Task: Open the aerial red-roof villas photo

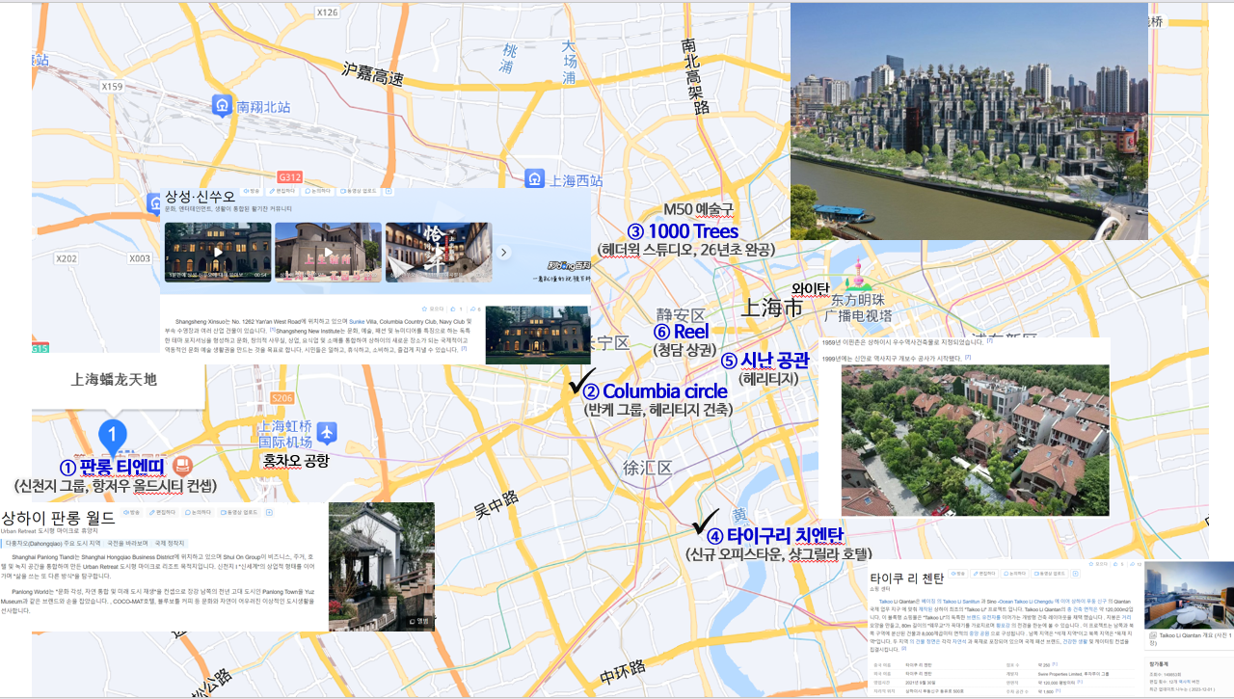Action: click(976, 440)
